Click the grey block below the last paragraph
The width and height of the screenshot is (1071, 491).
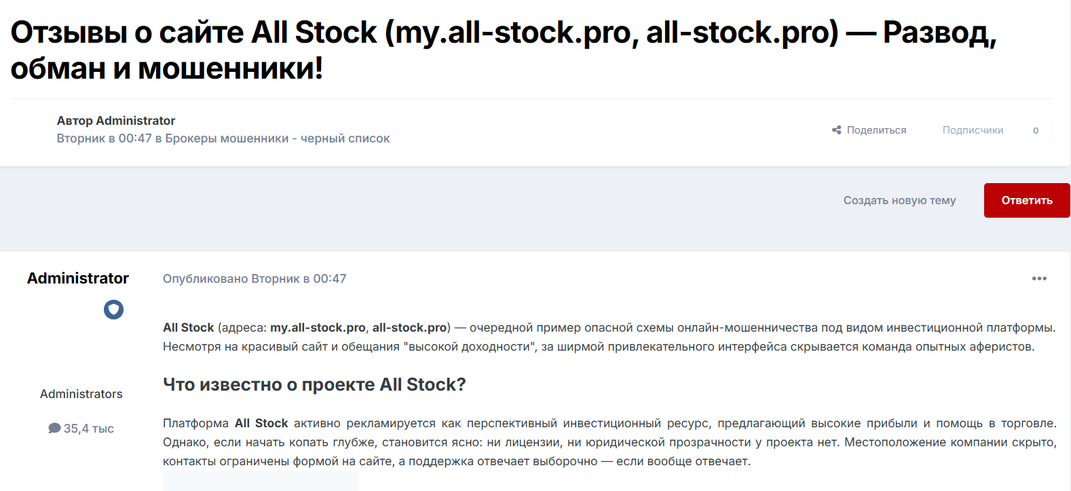pyautogui.click(x=260, y=482)
